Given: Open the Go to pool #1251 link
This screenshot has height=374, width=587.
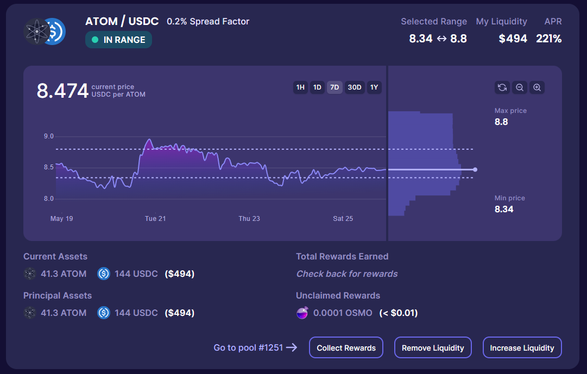Looking at the screenshot, I should [x=255, y=347].
